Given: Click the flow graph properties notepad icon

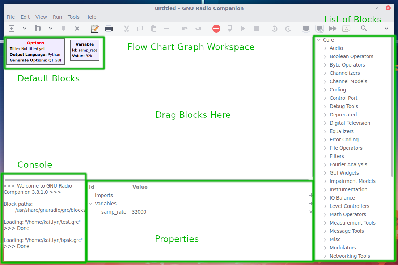Looking at the screenshot, I should pos(95,29).
